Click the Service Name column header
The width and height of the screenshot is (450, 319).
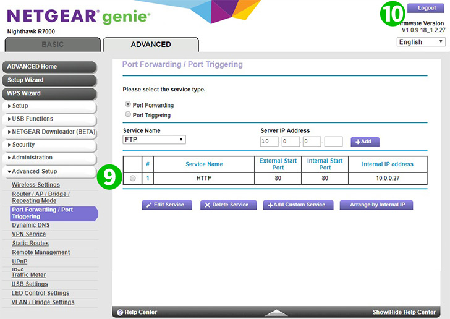point(204,164)
